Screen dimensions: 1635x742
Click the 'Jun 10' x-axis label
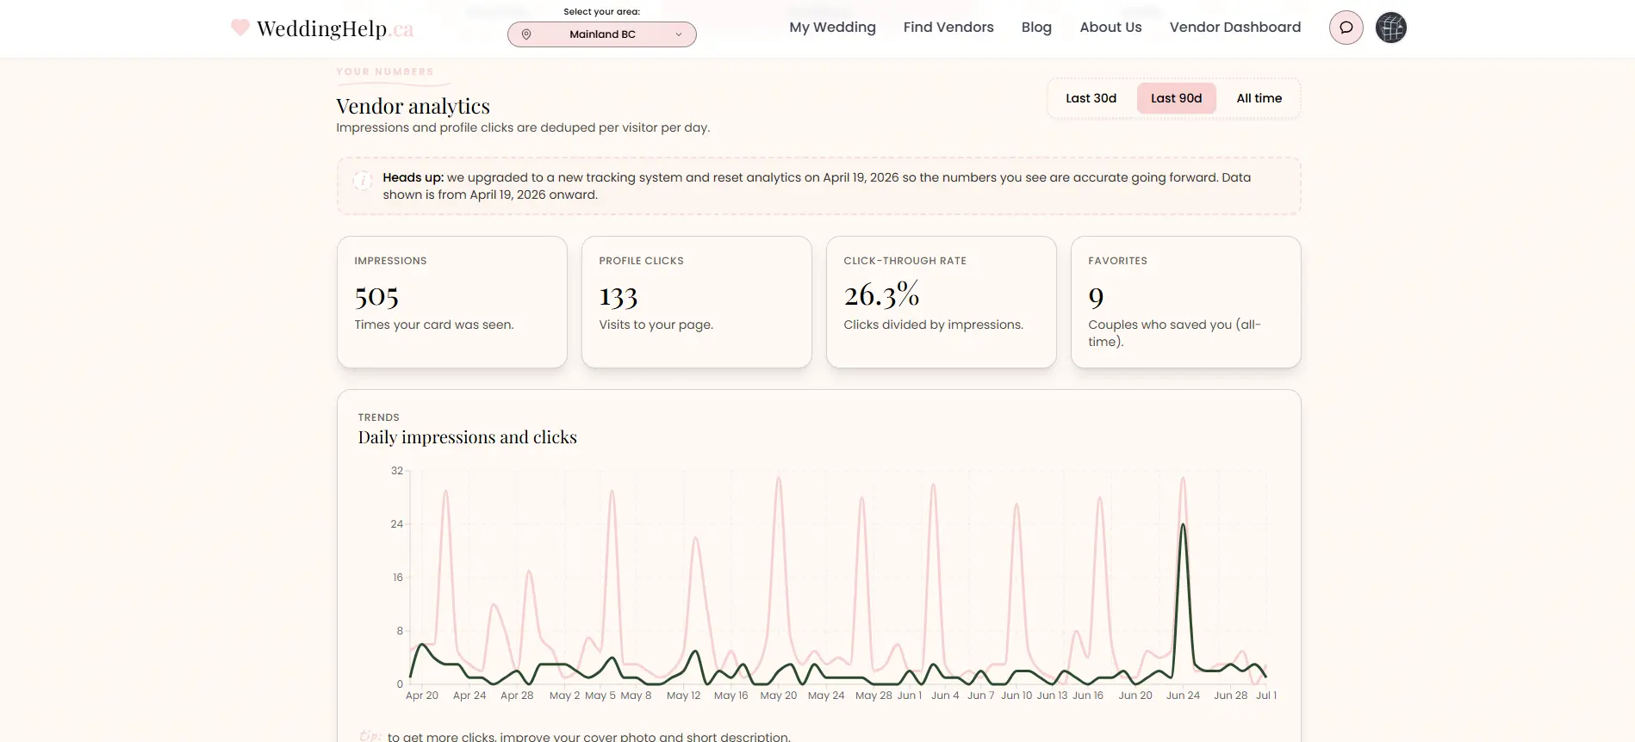click(1016, 696)
